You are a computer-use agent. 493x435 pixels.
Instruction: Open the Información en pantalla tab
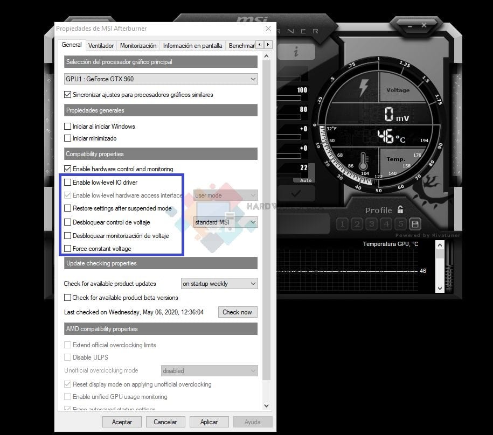(192, 46)
